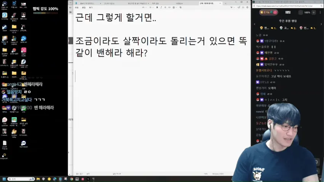324x182 pixels.
Task: Toggle italic formatting in Notepad toolbar
Action: click(161, 8)
